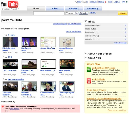This screenshot has width=129, height=114.
Task: Open YouTube Nonprofit Program link
Action: tap(103, 68)
